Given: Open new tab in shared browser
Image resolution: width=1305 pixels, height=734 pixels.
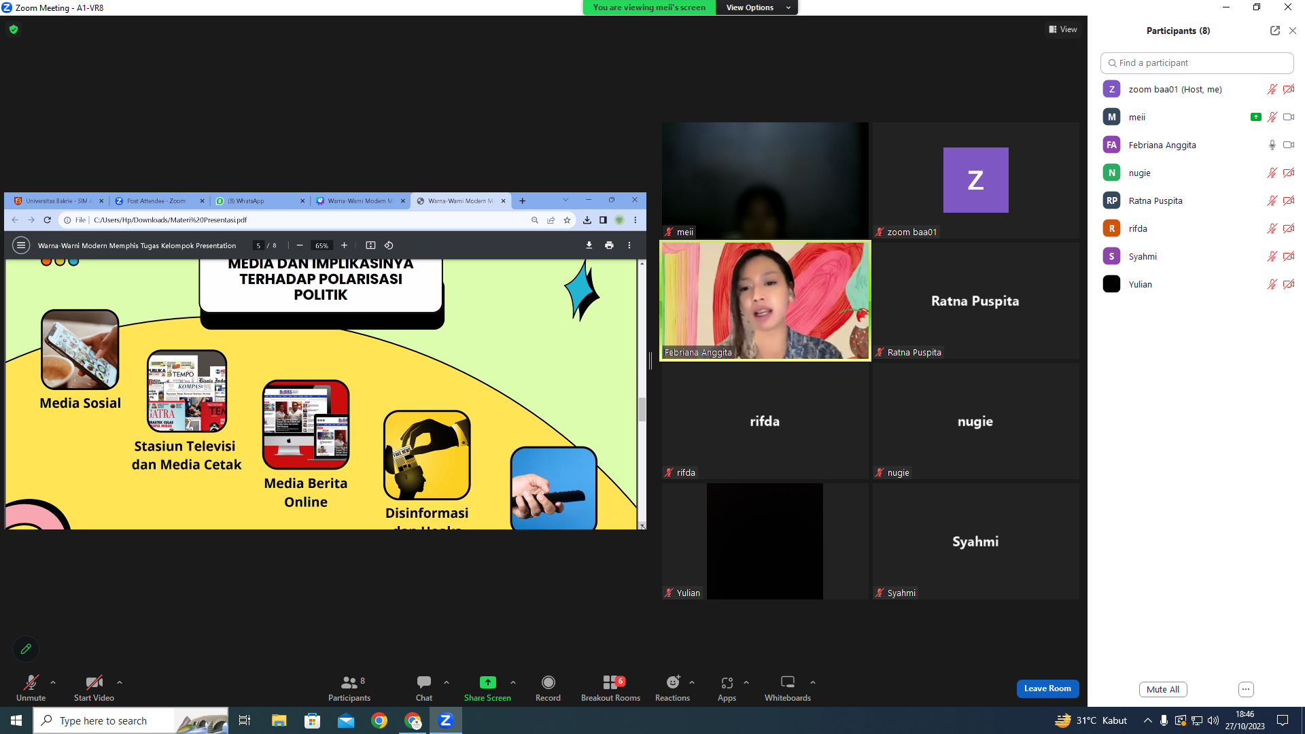Looking at the screenshot, I should (x=522, y=200).
